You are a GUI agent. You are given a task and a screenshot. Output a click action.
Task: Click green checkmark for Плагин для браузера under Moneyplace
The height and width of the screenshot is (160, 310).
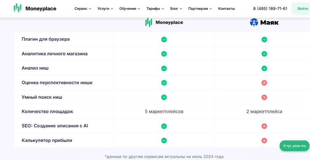click(164, 39)
